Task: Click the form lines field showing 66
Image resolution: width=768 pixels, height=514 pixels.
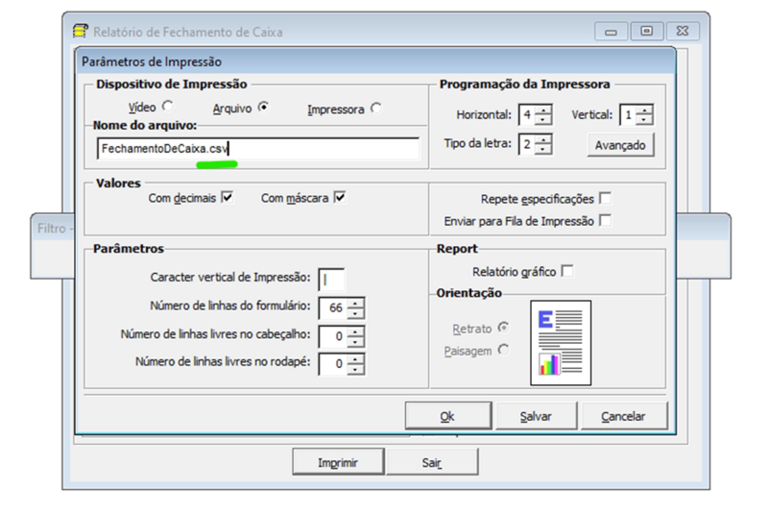Action: 333,307
